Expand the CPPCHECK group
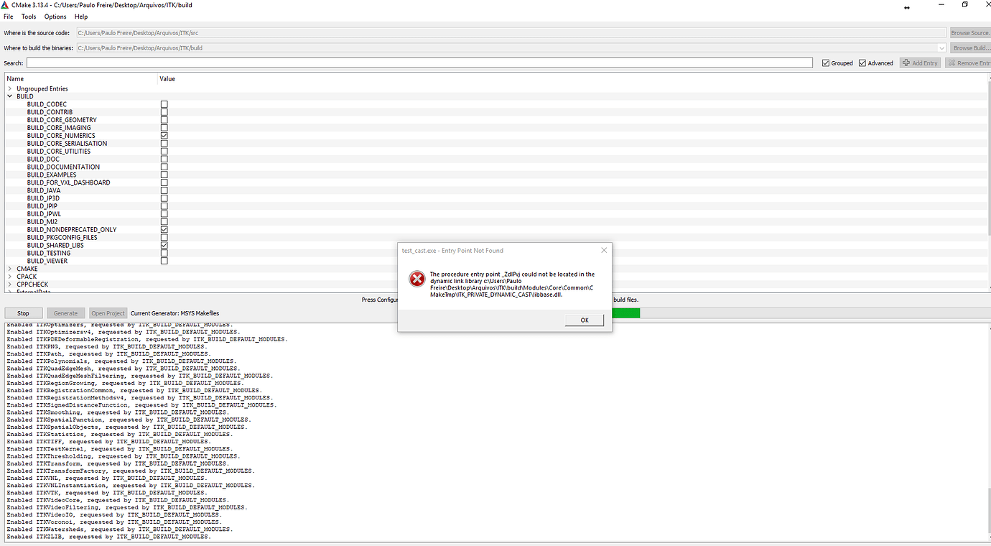991x546 pixels. coord(10,284)
